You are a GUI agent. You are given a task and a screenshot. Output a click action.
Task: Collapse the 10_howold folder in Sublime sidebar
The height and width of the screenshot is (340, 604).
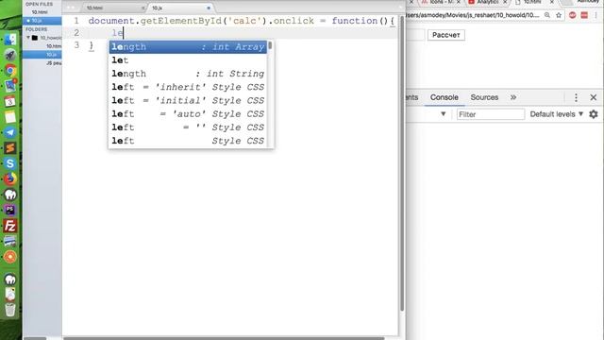[x=28, y=38]
